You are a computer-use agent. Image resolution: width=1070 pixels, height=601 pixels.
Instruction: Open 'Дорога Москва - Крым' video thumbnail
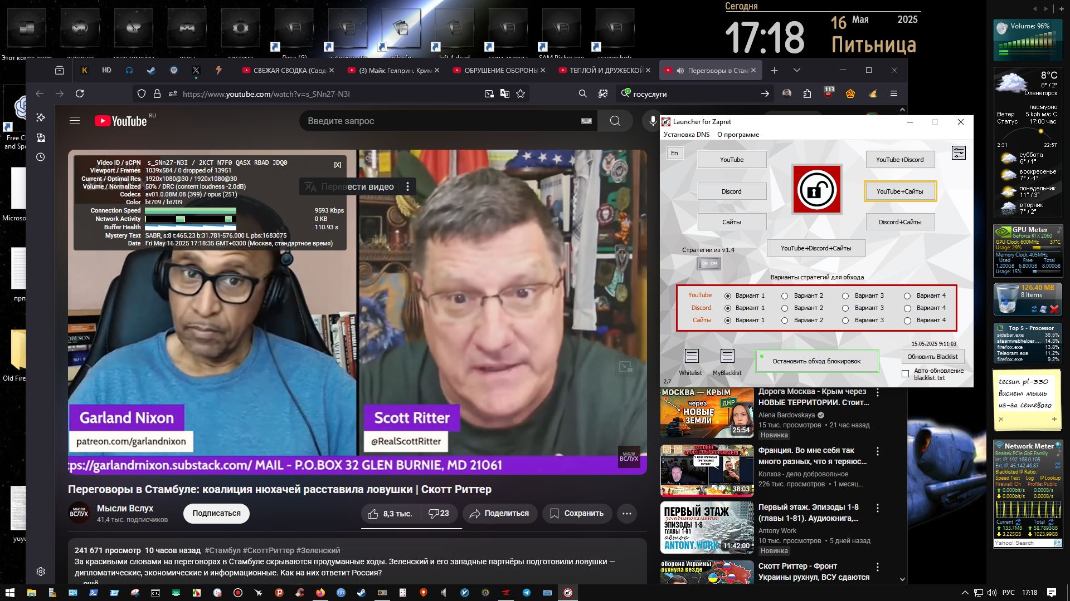tap(707, 412)
